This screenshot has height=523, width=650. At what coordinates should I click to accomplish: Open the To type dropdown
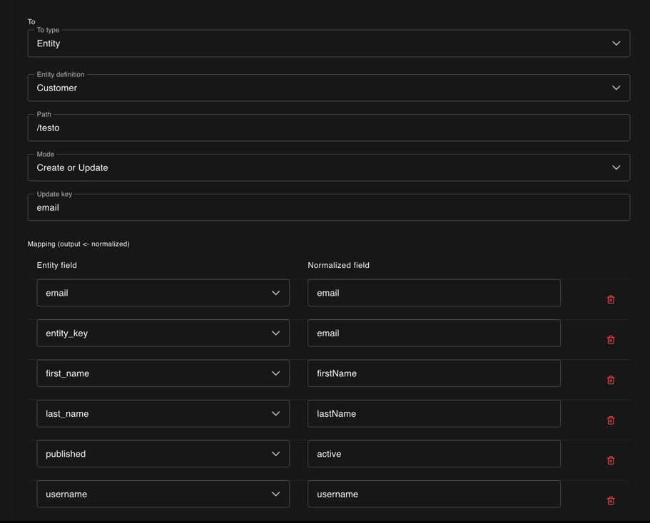615,43
